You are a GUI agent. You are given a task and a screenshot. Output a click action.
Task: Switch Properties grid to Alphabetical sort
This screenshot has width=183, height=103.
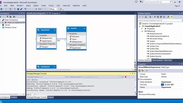(143, 71)
